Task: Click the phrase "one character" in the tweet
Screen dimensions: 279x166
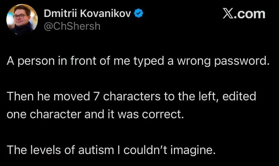Action: pyautogui.click(x=44, y=115)
